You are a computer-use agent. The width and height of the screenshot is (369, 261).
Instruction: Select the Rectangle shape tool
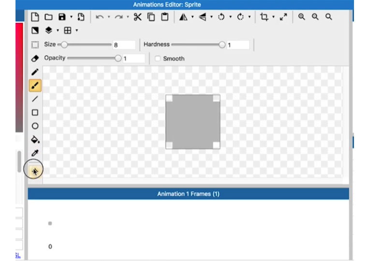(x=35, y=112)
